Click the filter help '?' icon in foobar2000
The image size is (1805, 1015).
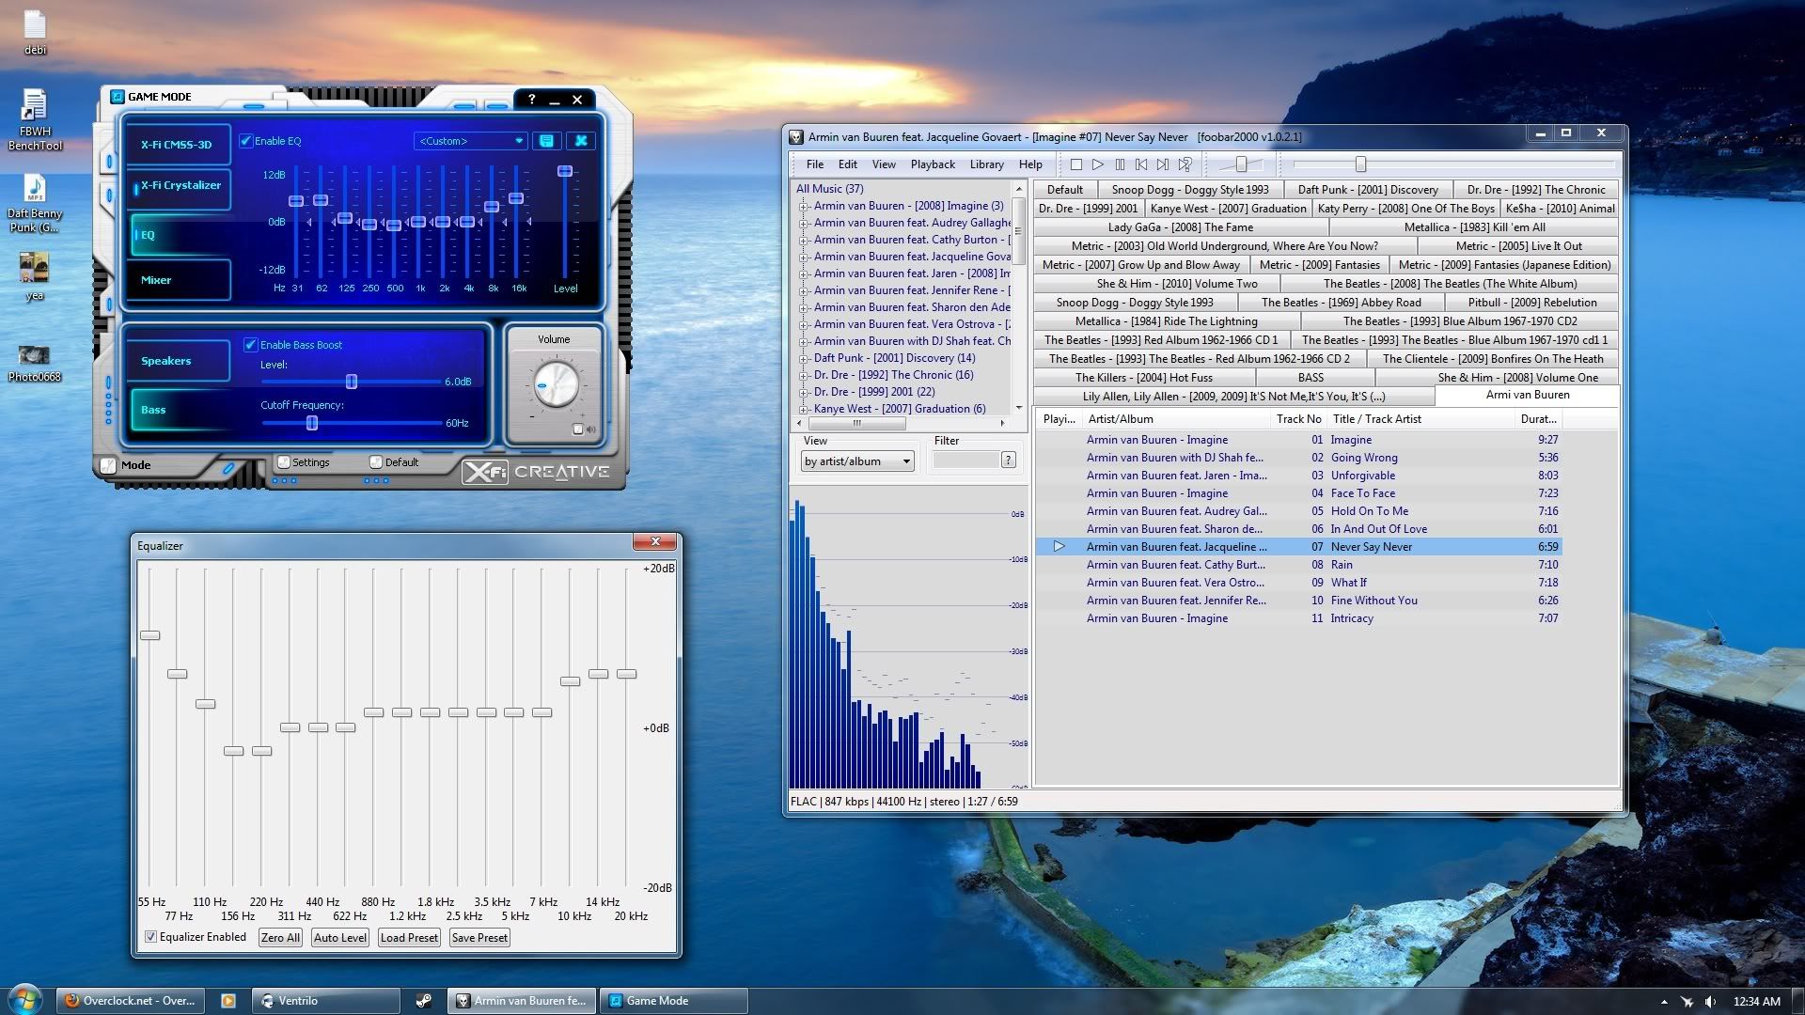point(1008,460)
